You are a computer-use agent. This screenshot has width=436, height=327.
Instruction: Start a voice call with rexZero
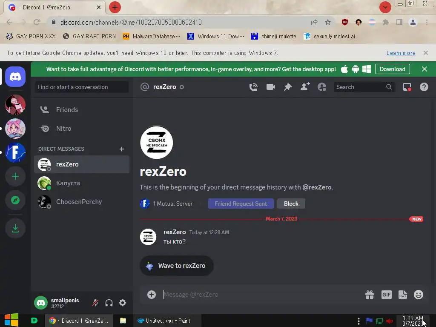pyautogui.click(x=253, y=87)
